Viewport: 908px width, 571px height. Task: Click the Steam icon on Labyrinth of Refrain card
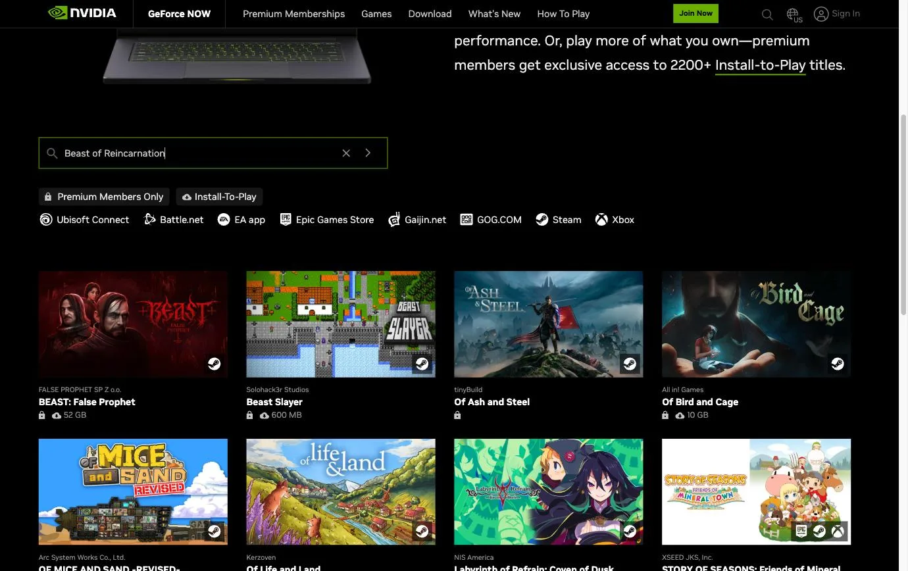coord(630,531)
